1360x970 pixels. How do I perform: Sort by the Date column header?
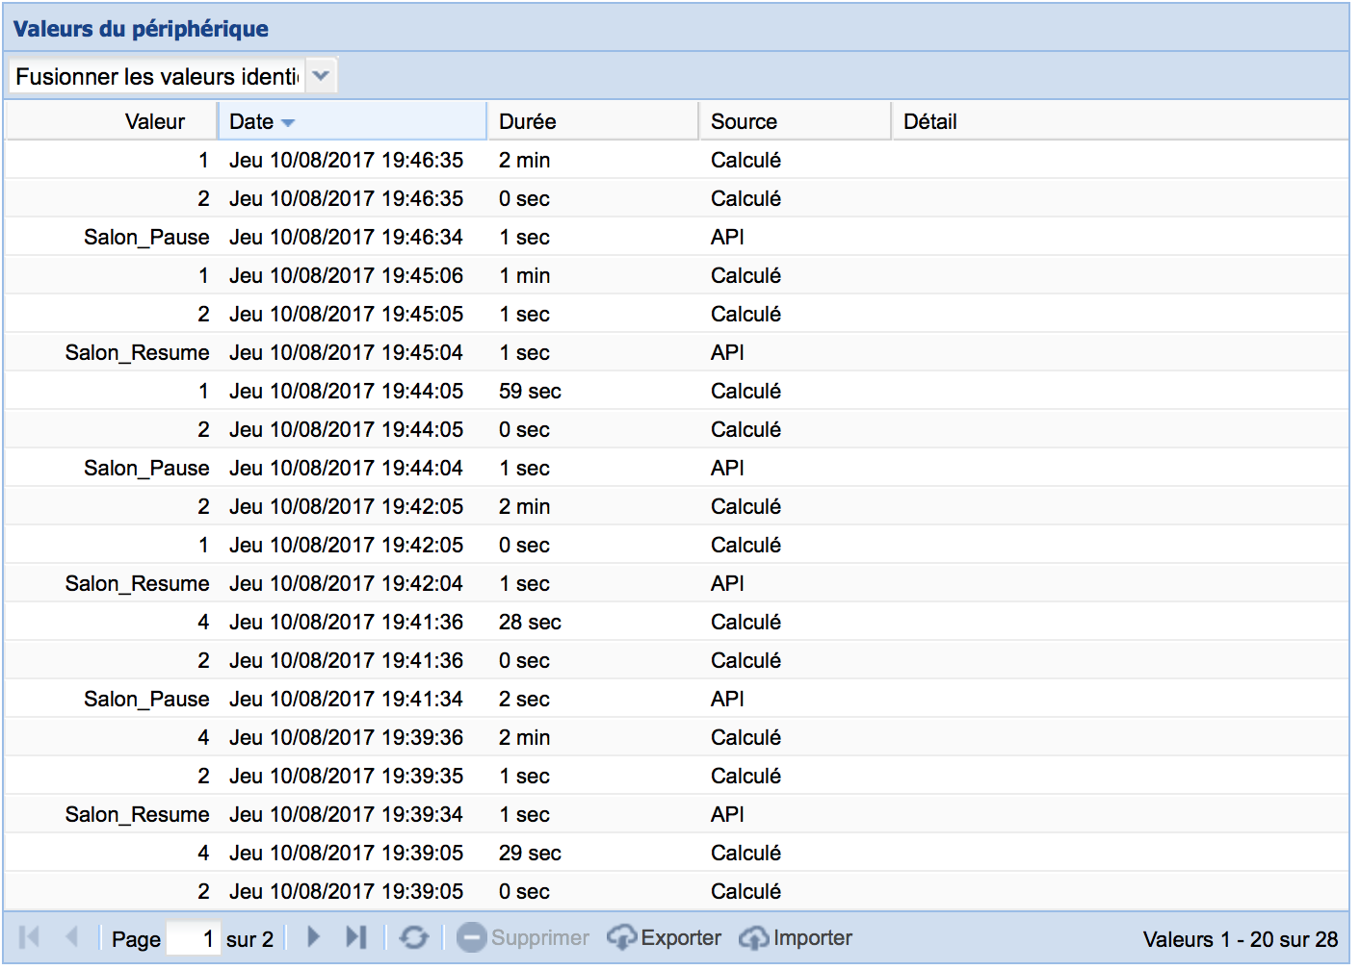tap(353, 121)
